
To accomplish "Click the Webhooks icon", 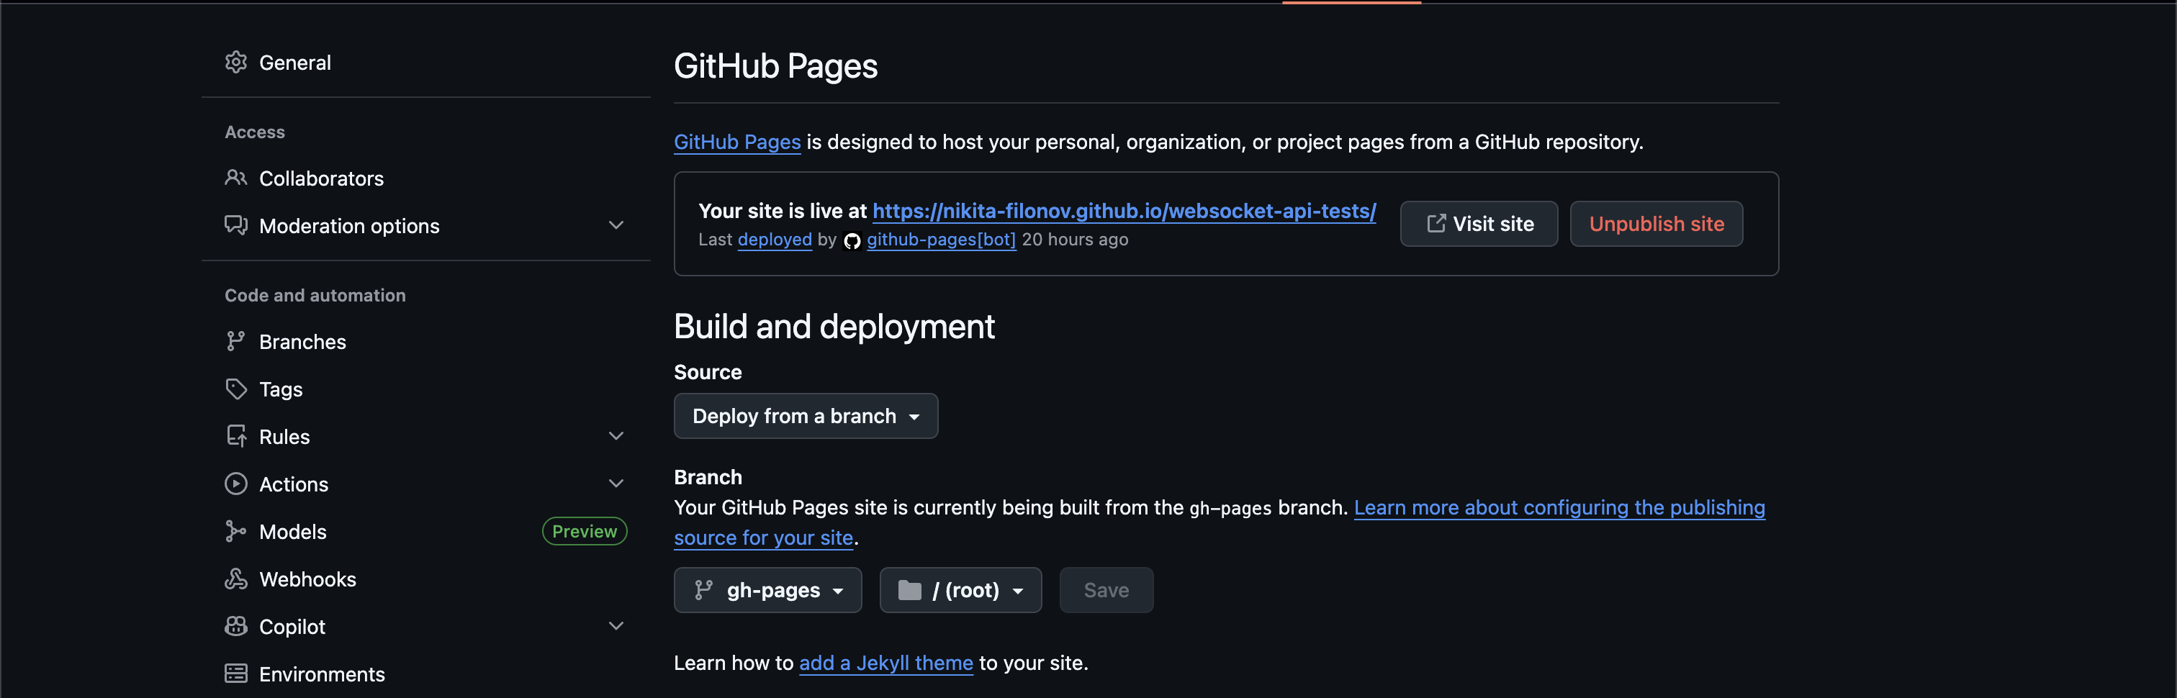I will [x=236, y=579].
